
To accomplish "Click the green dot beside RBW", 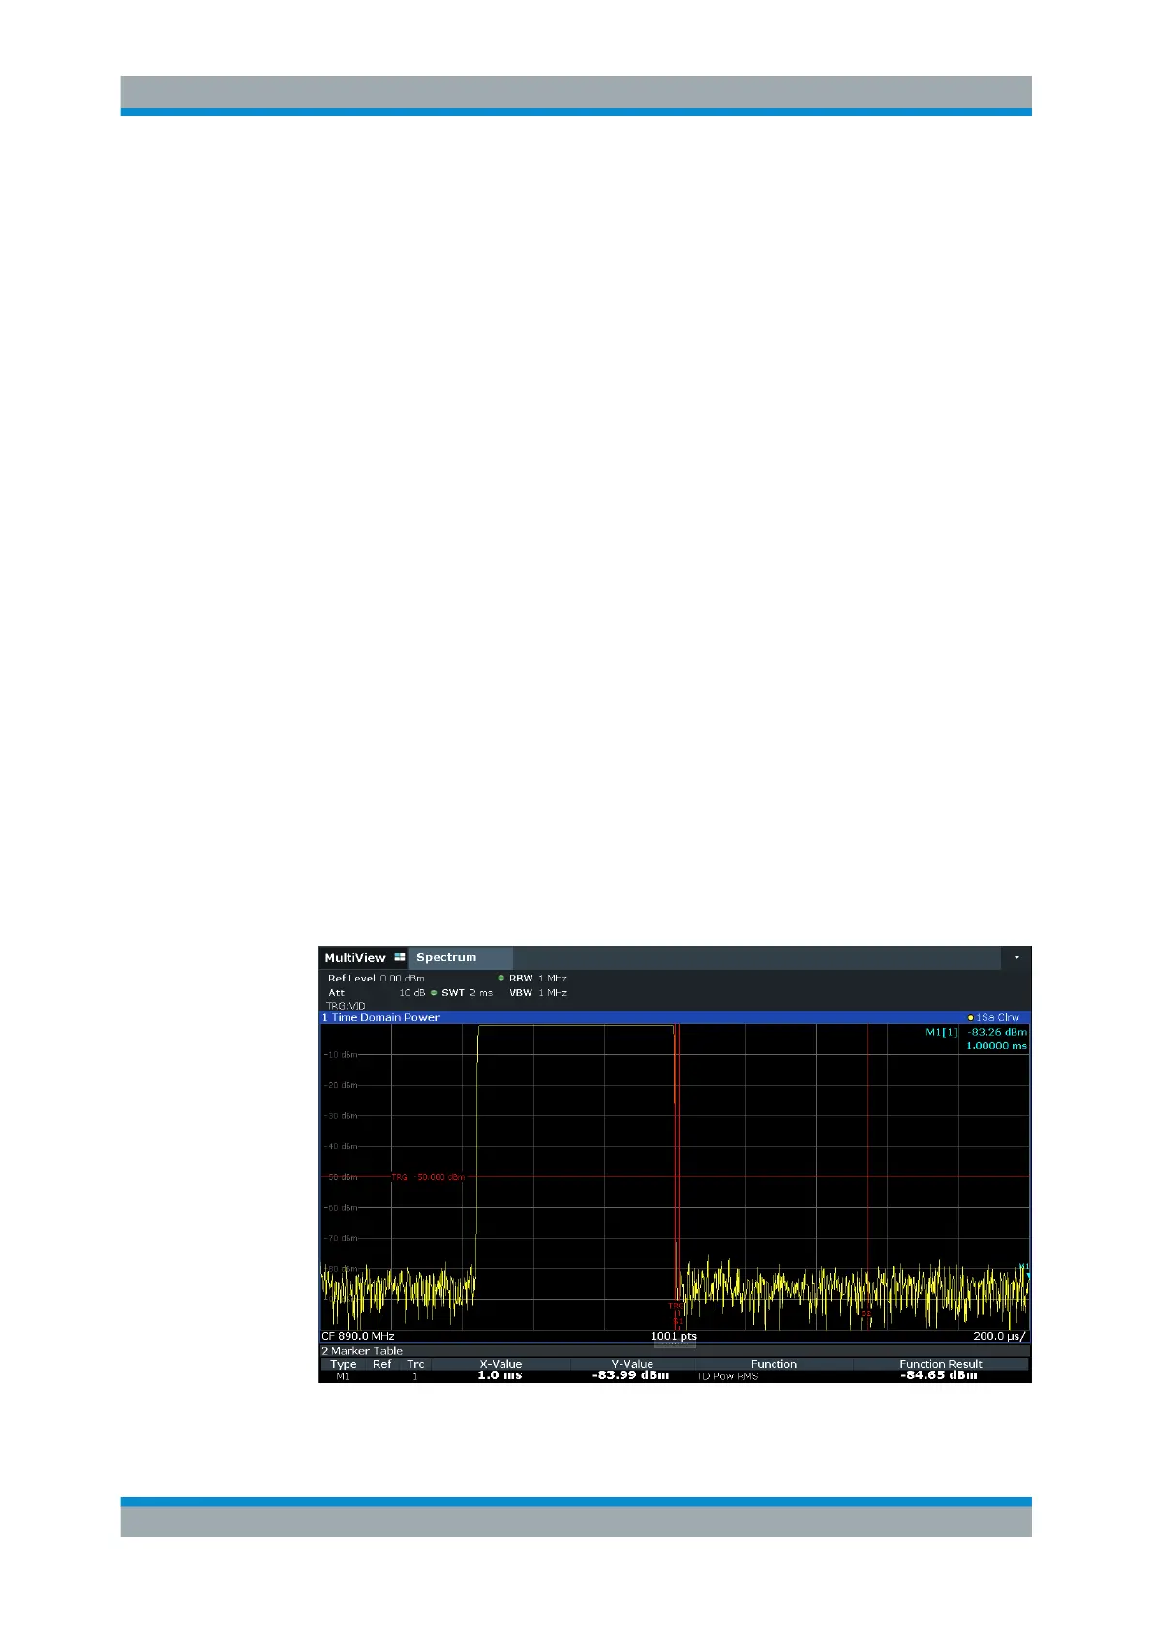I will pyautogui.click(x=501, y=979).
